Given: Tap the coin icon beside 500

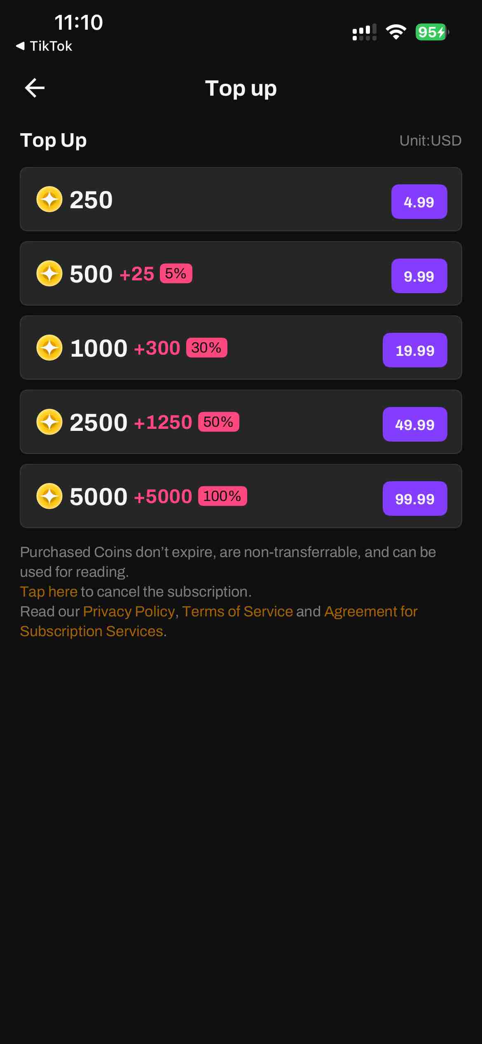Looking at the screenshot, I should pos(49,273).
